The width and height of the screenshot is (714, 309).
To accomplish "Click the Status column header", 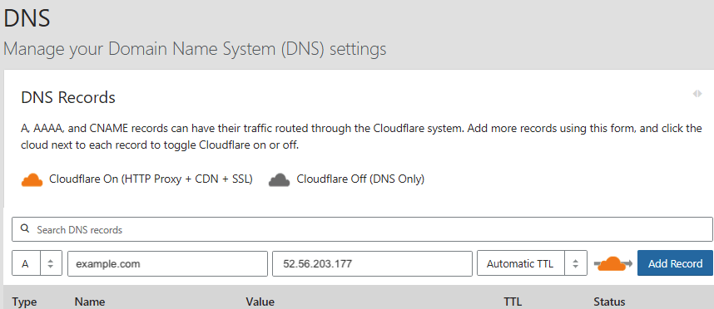I will (609, 302).
